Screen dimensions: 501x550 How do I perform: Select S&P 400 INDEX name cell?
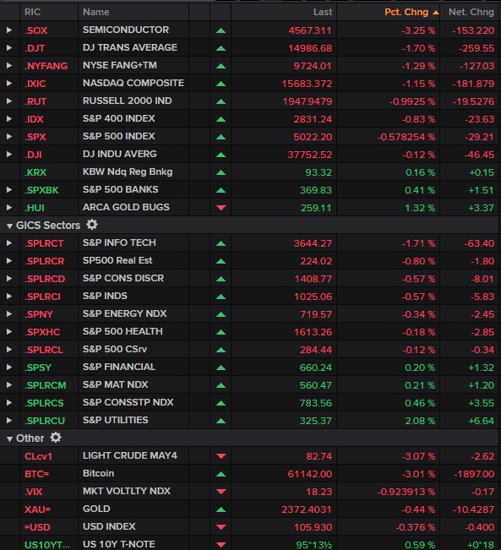[x=119, y=118]
